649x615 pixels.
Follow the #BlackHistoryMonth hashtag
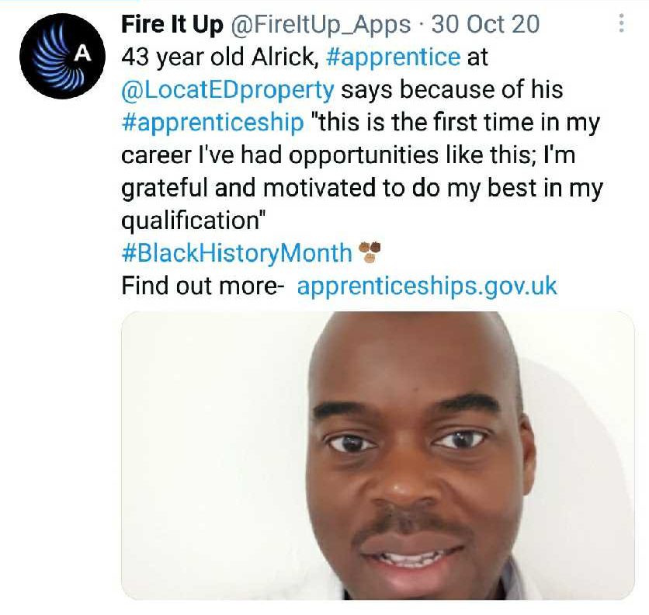point(237,253)
